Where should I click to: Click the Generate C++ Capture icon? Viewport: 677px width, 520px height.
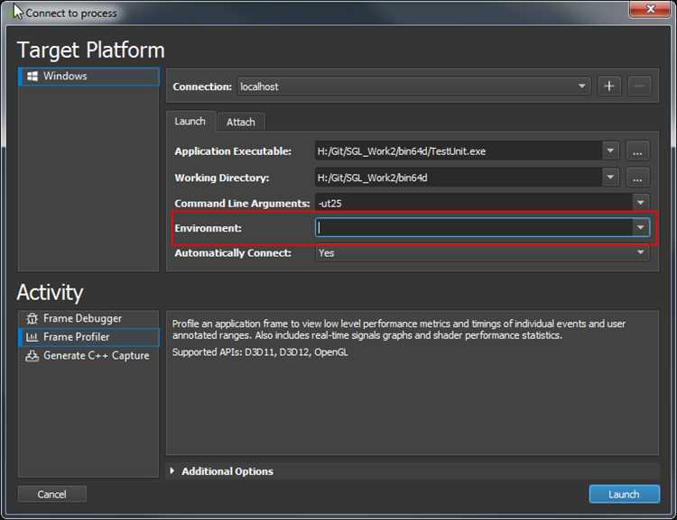click(32, 356)
